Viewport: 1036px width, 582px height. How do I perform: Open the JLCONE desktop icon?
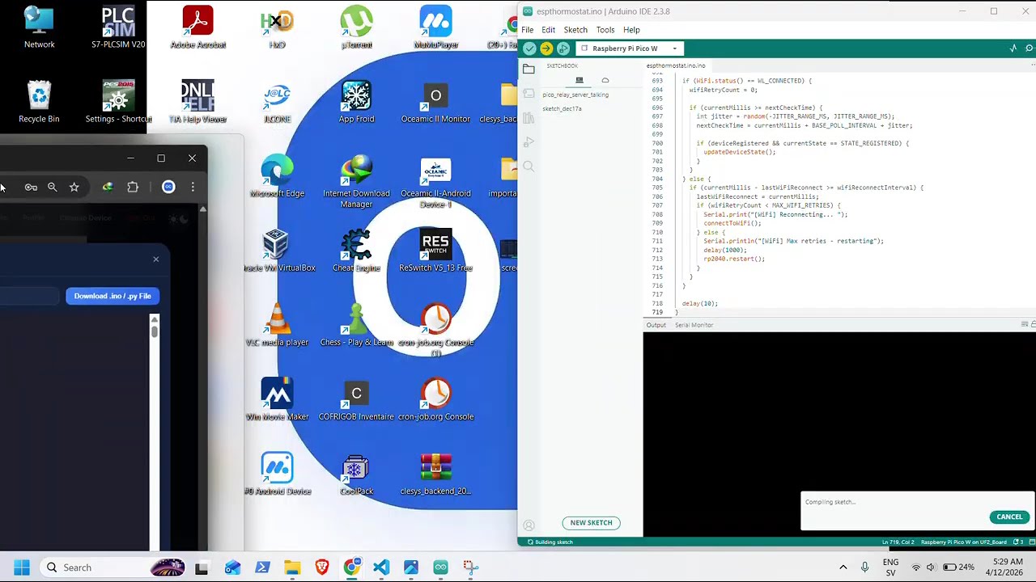[x=277, y=103]
